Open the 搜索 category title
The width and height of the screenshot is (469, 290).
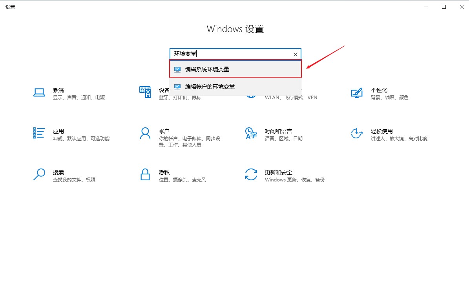click(x=58, y=172)
